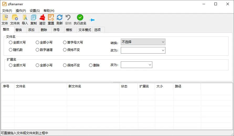Open the 转换 dropdown showing 不选择
Screen dimensions: 234x136
point(143,42)
